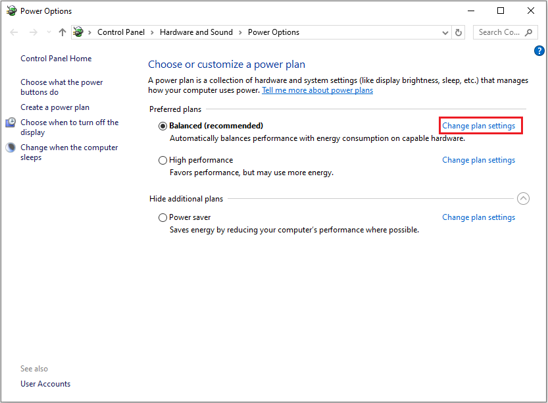The height and width of the screenshot is (403, 548).
Task: Open Change plan settings for High performance
Action: 478,160
